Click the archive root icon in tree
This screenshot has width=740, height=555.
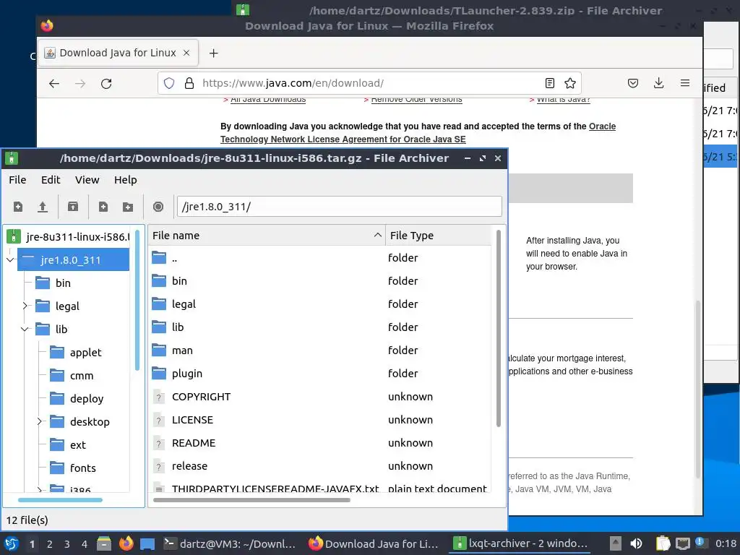pyautogui.click(x=14, y=236)
